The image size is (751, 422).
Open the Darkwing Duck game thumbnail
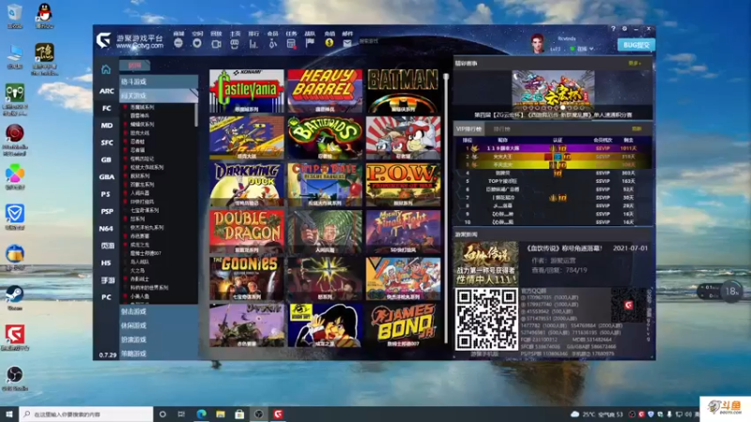tap(247, 185)
